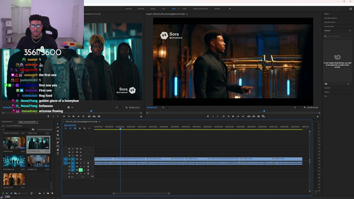
Task: Toggle Linked Selection in timeline header
Action: click(x=75, y=128)
